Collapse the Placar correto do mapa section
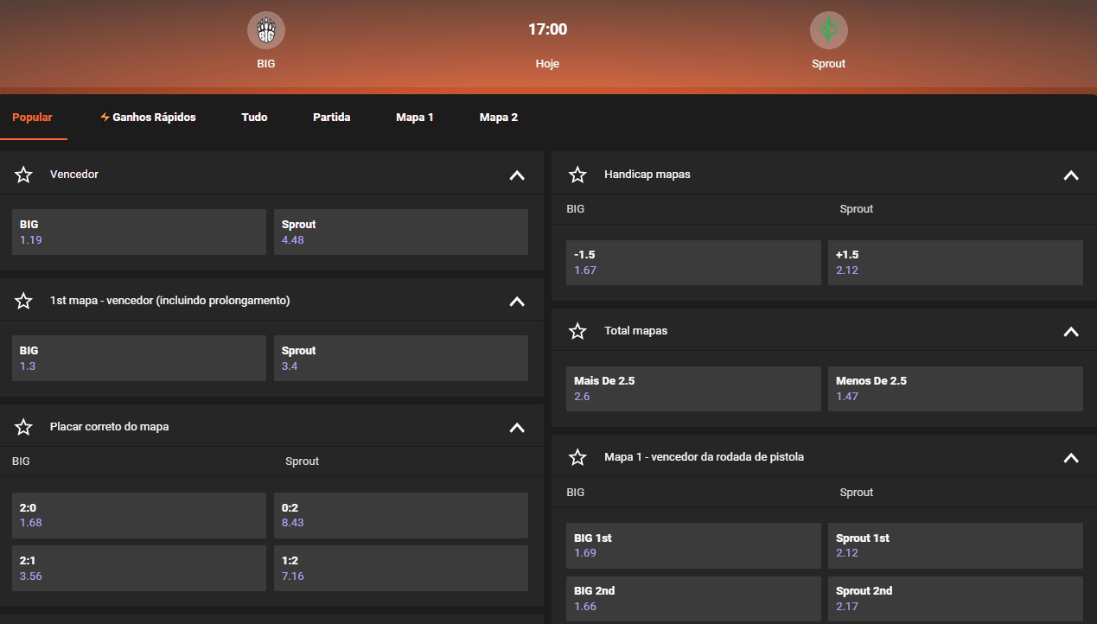 click(517, 427)
